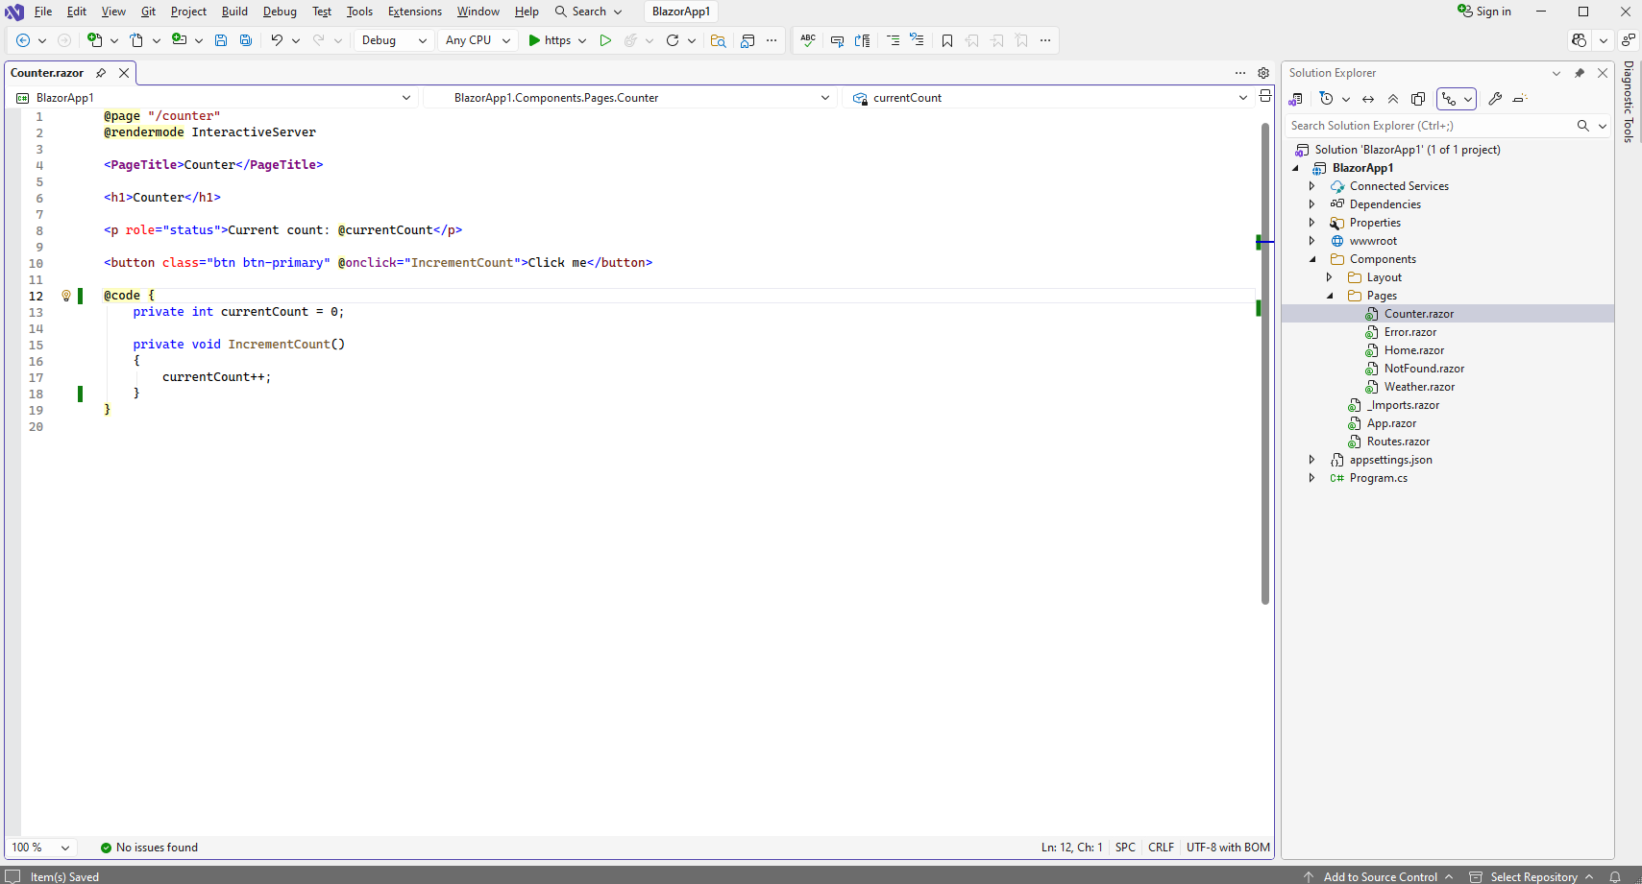
Task: Toggle Show All Files in Solution Explorer
Action: pos(1418,99)
